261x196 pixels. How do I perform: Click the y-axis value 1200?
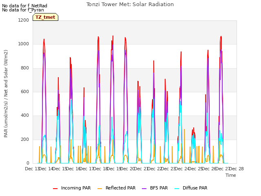click(x=24, y=20)
